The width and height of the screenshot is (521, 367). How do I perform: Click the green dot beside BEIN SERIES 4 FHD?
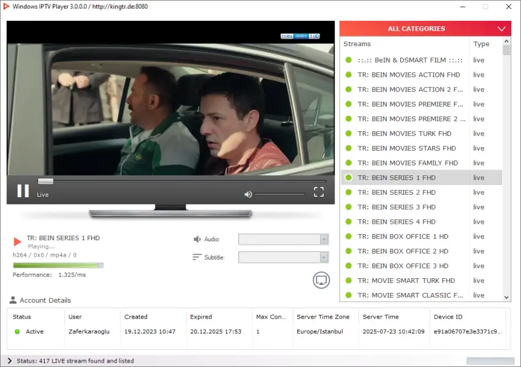(x=349, y=222)
